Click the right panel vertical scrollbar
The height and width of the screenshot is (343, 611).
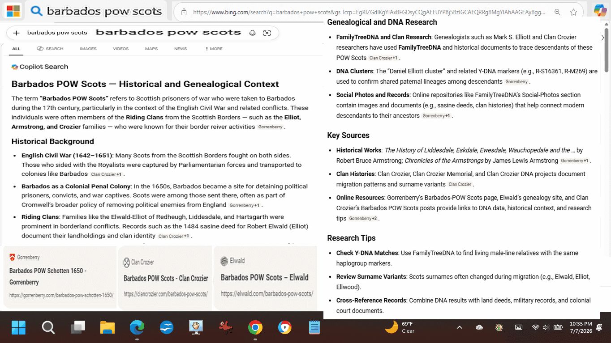coord(606,49)
